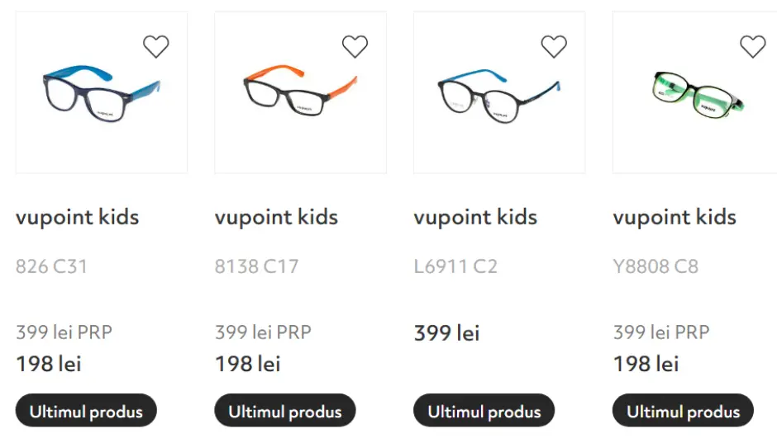The height and width of the screenshot is (438, 777).
Task: Select 'Ultimul produs' button under L6911 C2
Action: tap(484, 411)
